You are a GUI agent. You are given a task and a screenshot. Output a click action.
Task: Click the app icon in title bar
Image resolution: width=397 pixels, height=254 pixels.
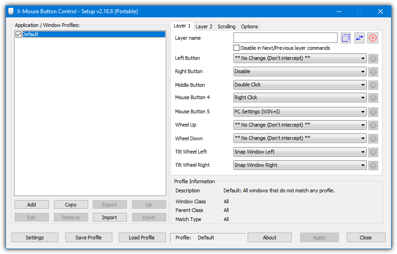pos(11,11)
